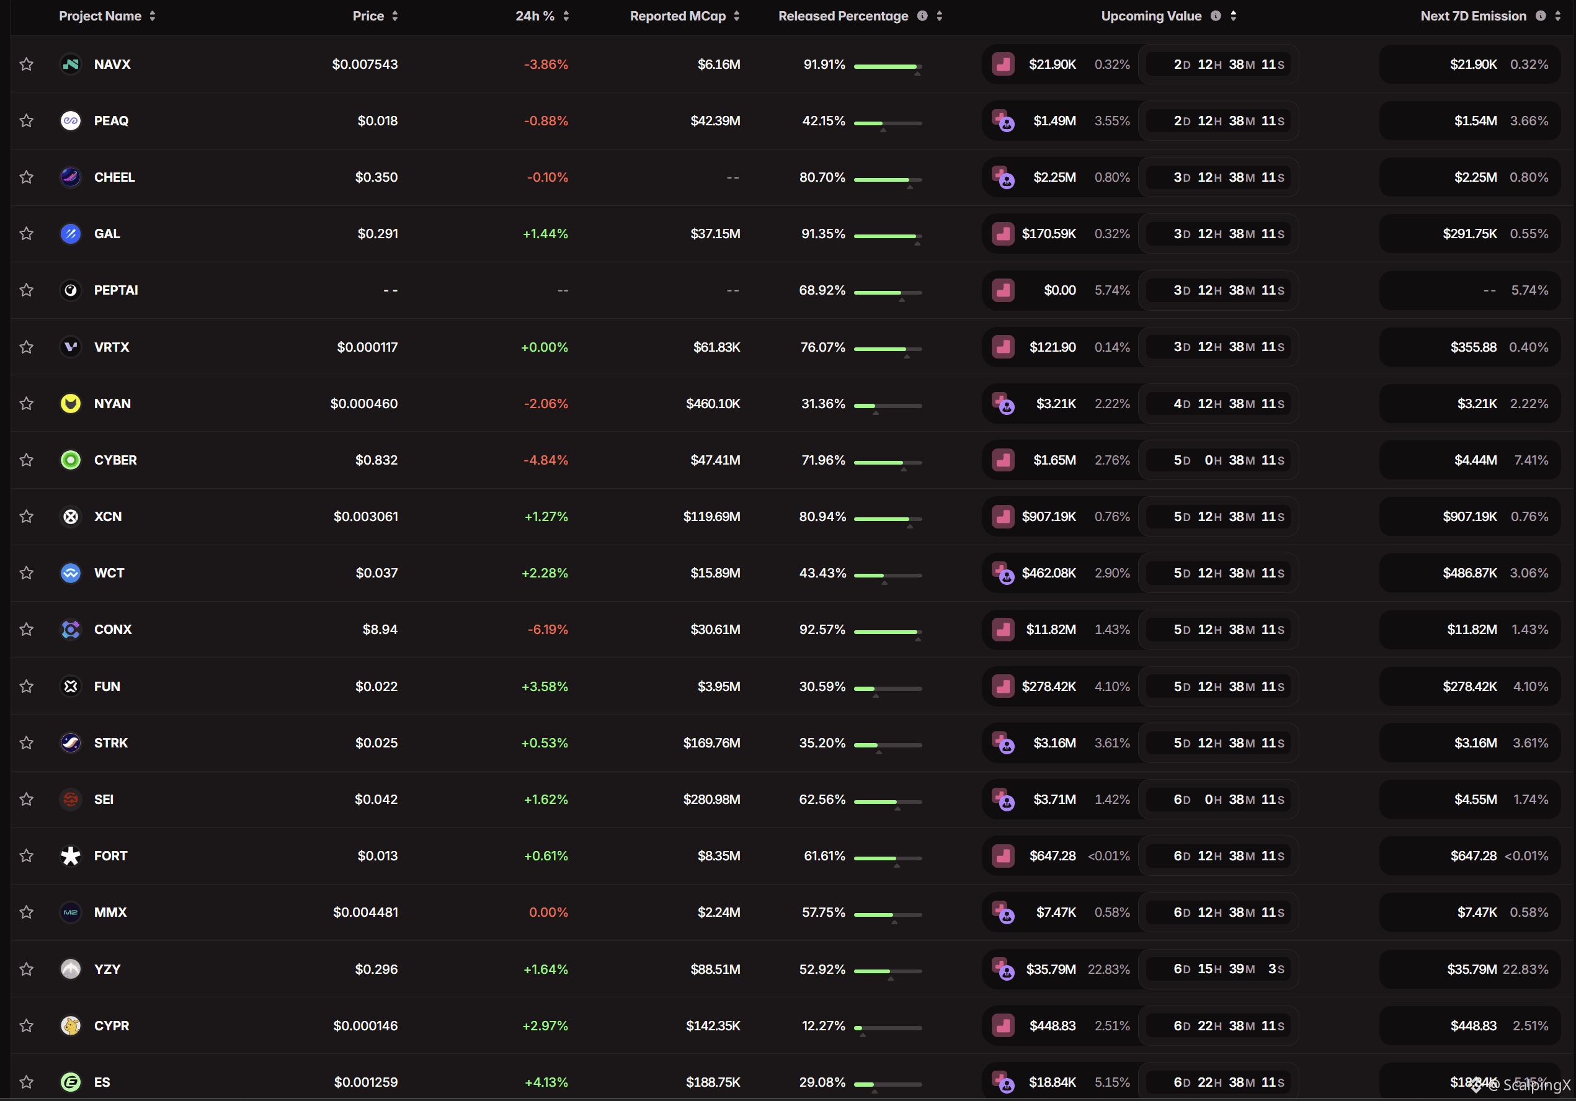Toggle the favorite star for SEI
This screenshot has width=1576, height=1101.
26,799
